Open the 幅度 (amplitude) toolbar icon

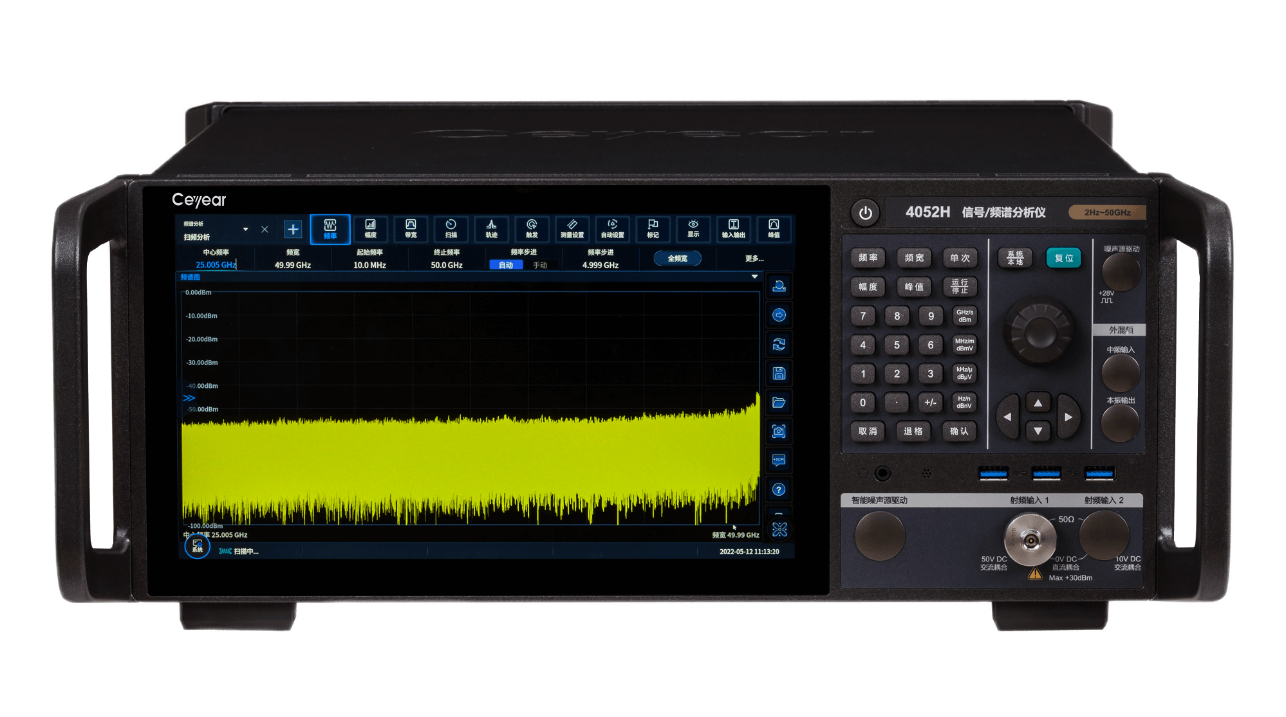pyautogui.click(x=370, y=228)
